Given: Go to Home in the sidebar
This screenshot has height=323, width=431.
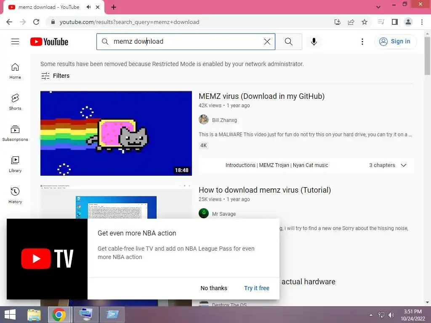Looking at the screenshot, I should (15, 71).
